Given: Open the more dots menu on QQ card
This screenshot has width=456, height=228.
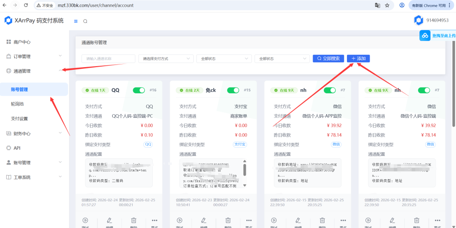Looking at the screenshot, I should [155, 220].
